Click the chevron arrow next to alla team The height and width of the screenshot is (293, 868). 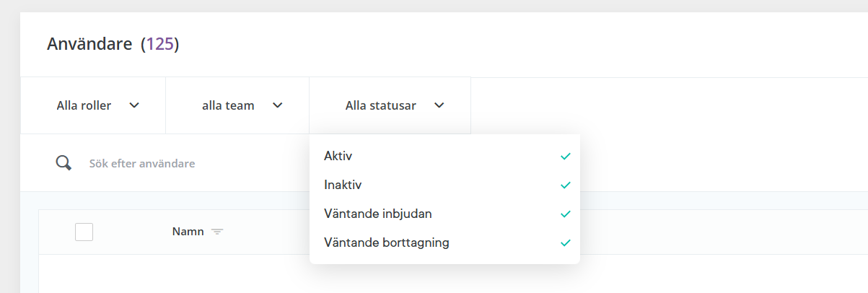click(277, 105)
